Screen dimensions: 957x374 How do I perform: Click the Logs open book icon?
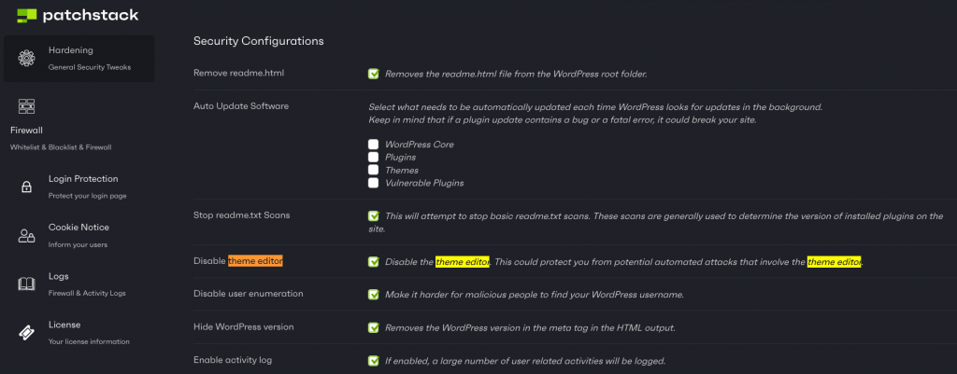point(26,284)
